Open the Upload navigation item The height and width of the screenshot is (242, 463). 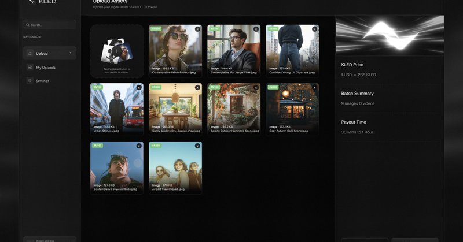pyautogui.click(x=50, y=53)
